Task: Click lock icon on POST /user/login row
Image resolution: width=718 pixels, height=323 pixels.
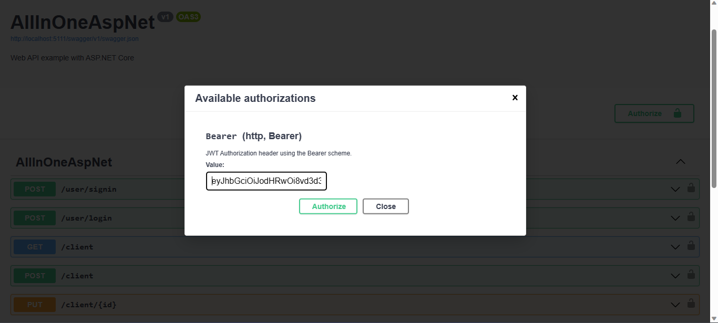Action: [691, 216]
